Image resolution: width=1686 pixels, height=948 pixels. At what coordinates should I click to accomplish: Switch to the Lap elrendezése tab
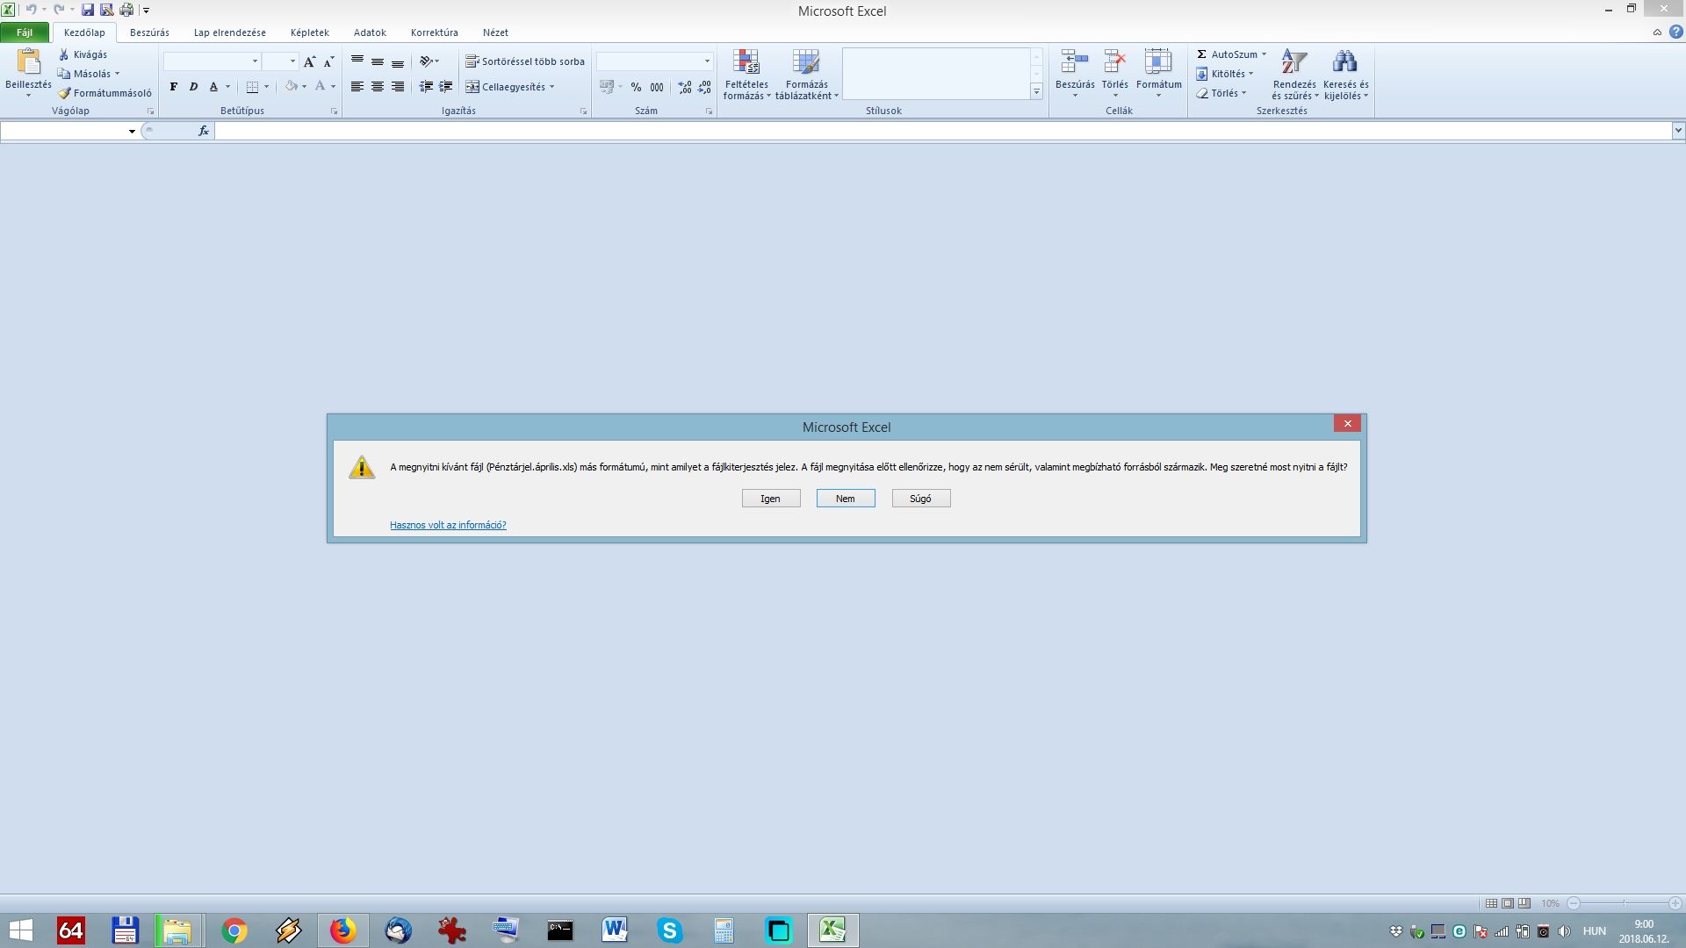click(x=230, y=32)
